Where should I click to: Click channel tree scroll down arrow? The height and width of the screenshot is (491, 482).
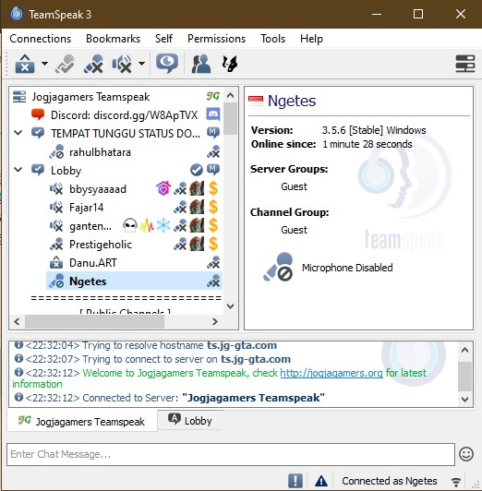[x=231, y=306]
